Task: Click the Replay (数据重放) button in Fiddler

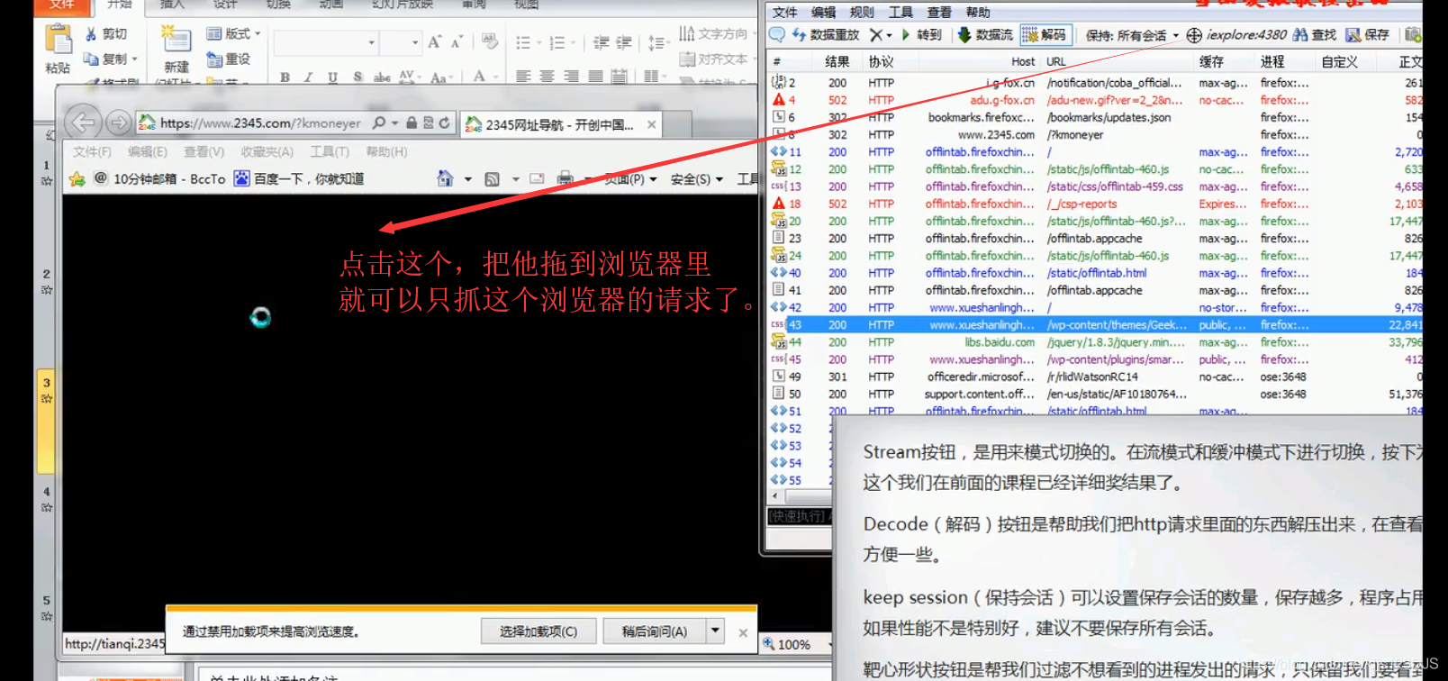Action: [825, 35]
